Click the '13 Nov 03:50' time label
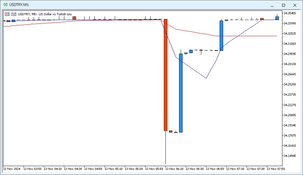This screenshot has height=175, width=303. pyautogui.click(x=32, y=169)
